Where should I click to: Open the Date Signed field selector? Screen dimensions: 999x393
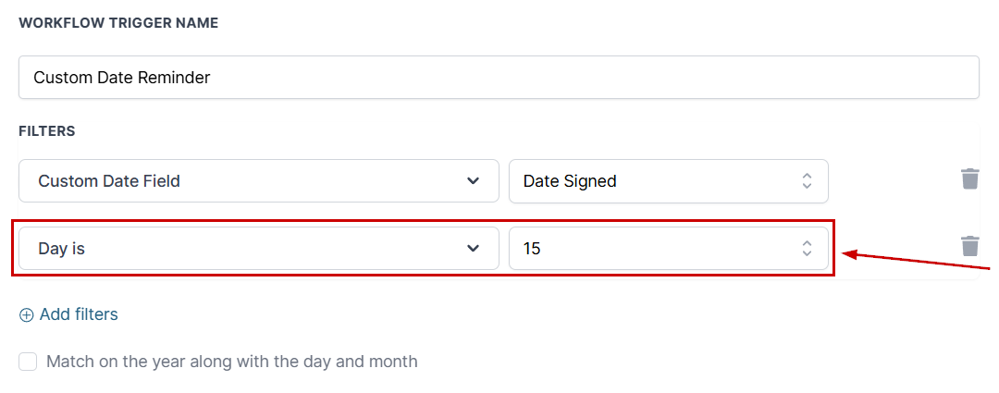[x=668, y=181]
